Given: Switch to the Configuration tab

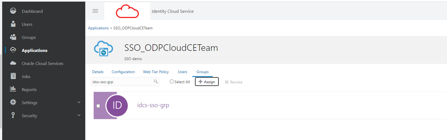Looking at the screenshot, I should tap(123, 72).
